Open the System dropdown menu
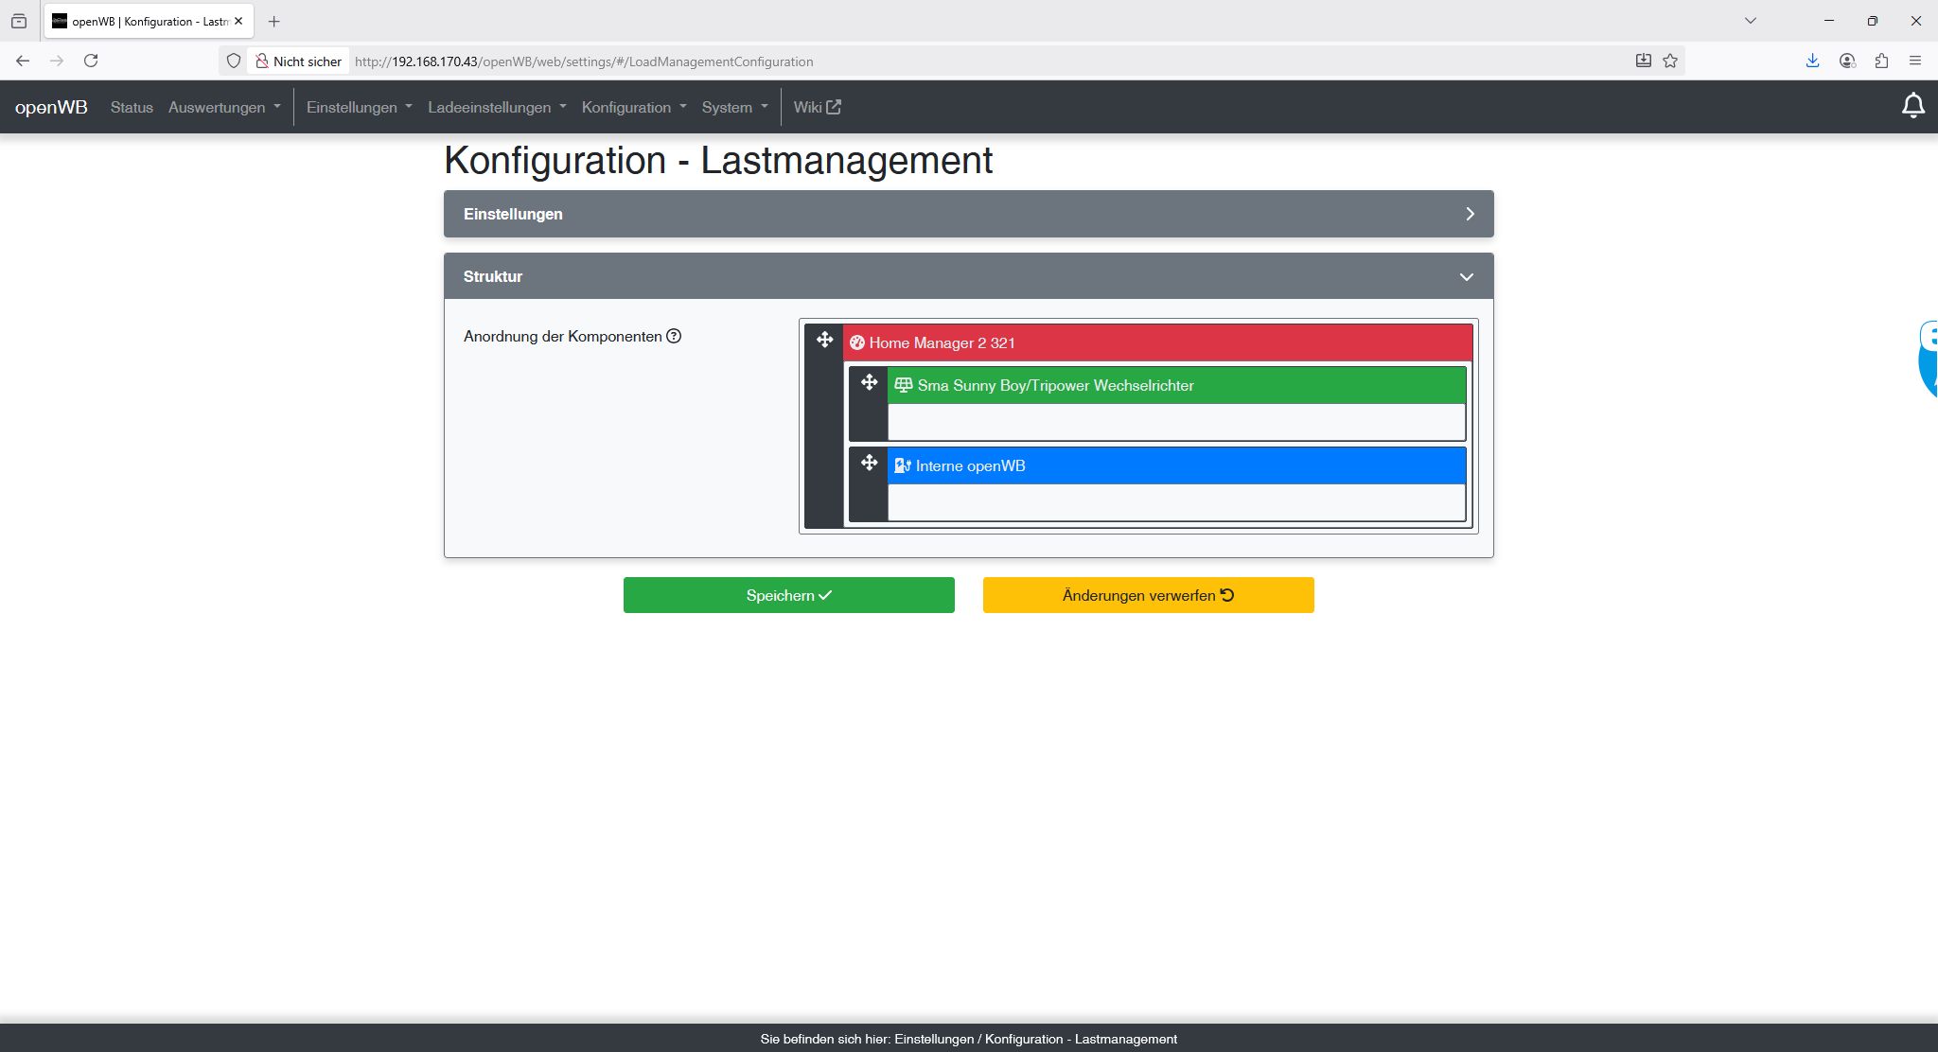1938x1052 pixels. [734, 107]
